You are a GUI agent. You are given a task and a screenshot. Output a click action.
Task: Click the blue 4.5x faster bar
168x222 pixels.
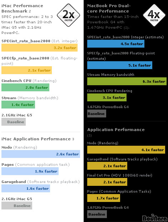116,44
